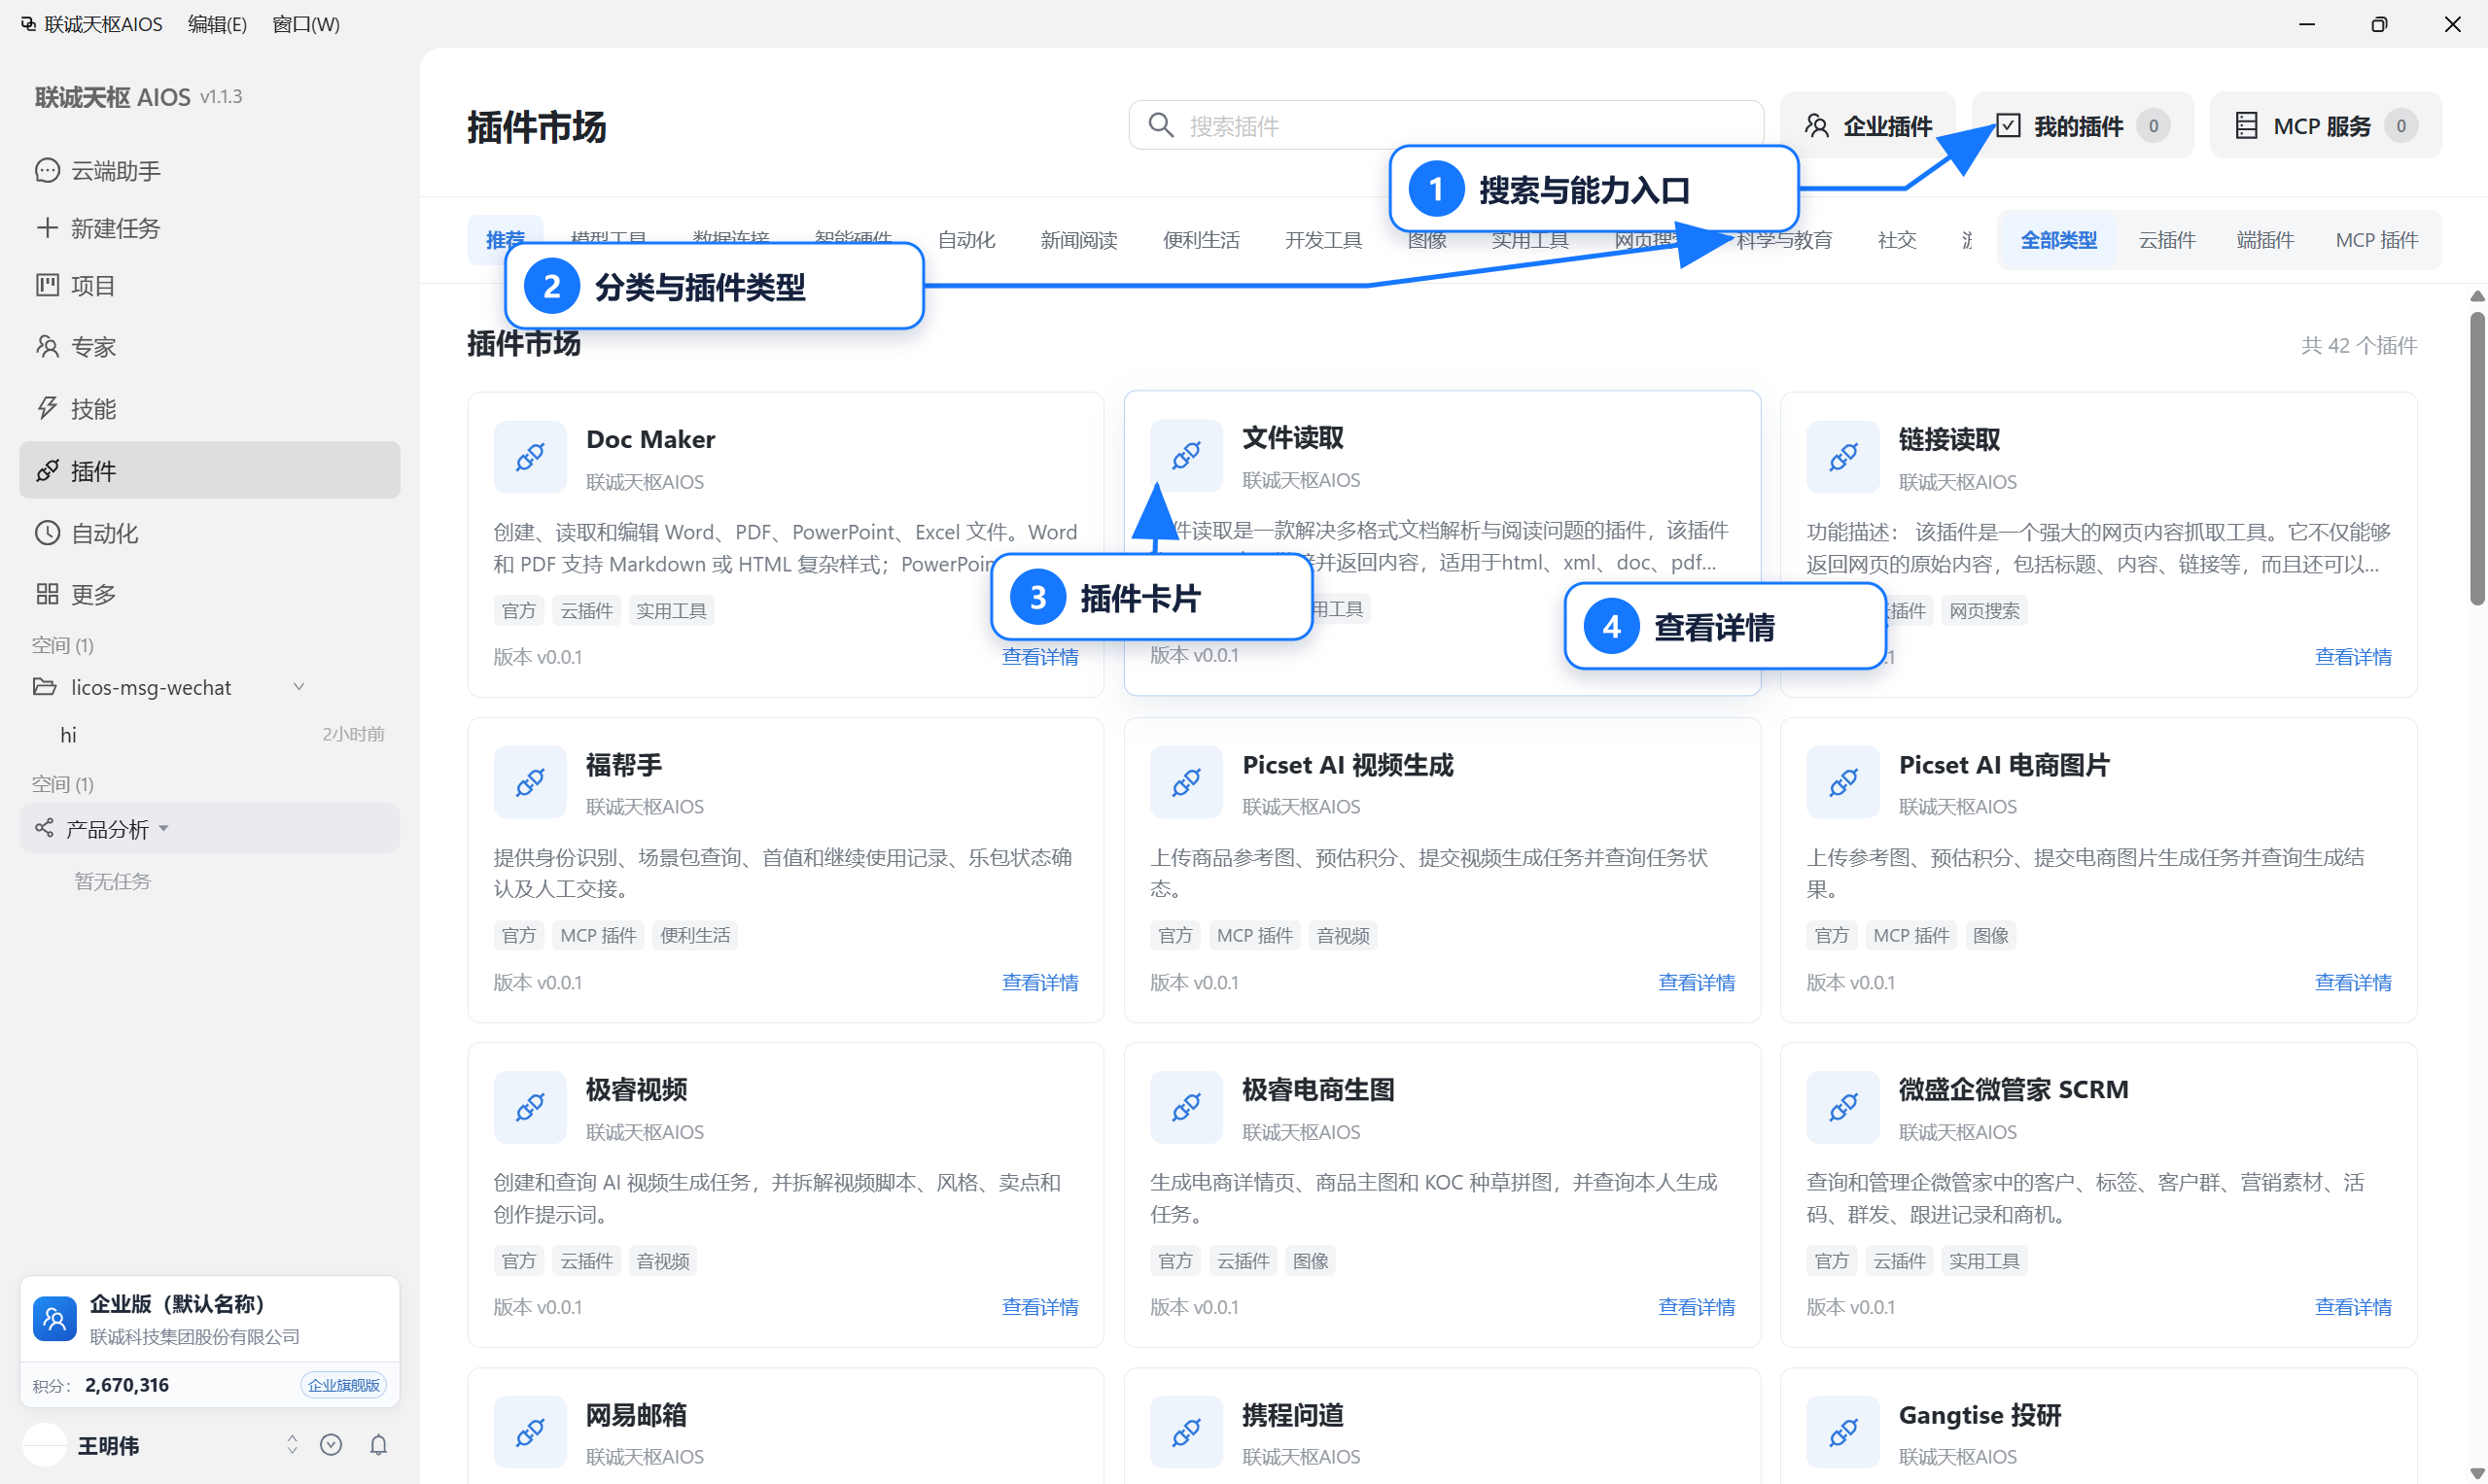Click the 链接读取 plugin icon
2488x1484 pixels.
(x=1842, y=457)
